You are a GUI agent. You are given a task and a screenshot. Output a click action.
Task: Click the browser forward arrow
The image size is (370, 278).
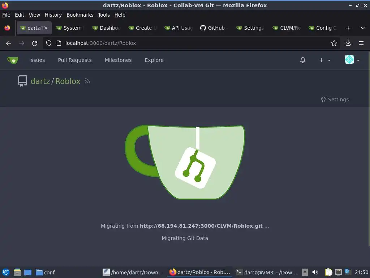[x=22, y=43]
